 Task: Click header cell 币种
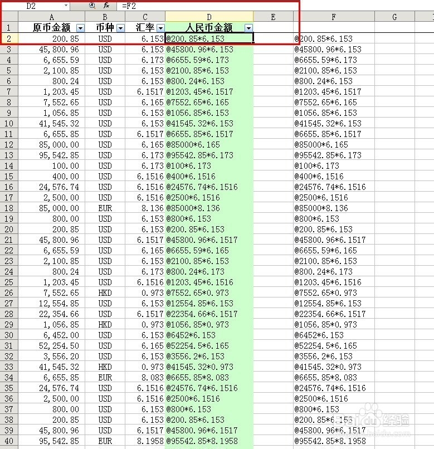[105, 27]
